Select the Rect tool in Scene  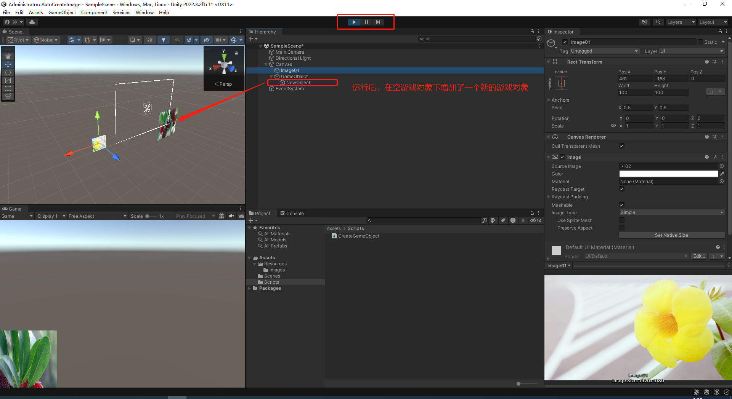pos(8,88)
